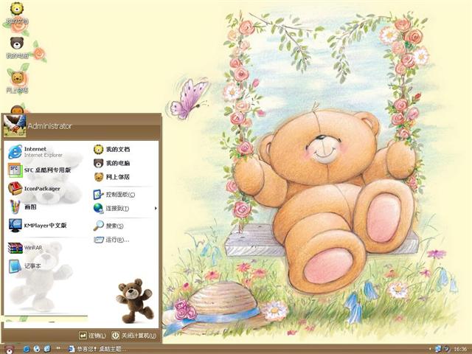Click 连接到 globe icon
Screen dimensions: 472x354
98,208
